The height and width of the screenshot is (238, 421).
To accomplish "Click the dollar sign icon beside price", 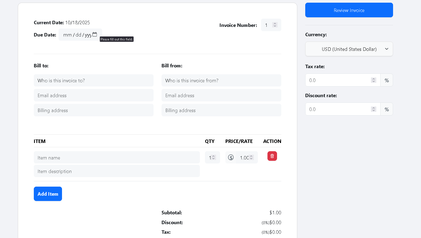I will 231,158.
